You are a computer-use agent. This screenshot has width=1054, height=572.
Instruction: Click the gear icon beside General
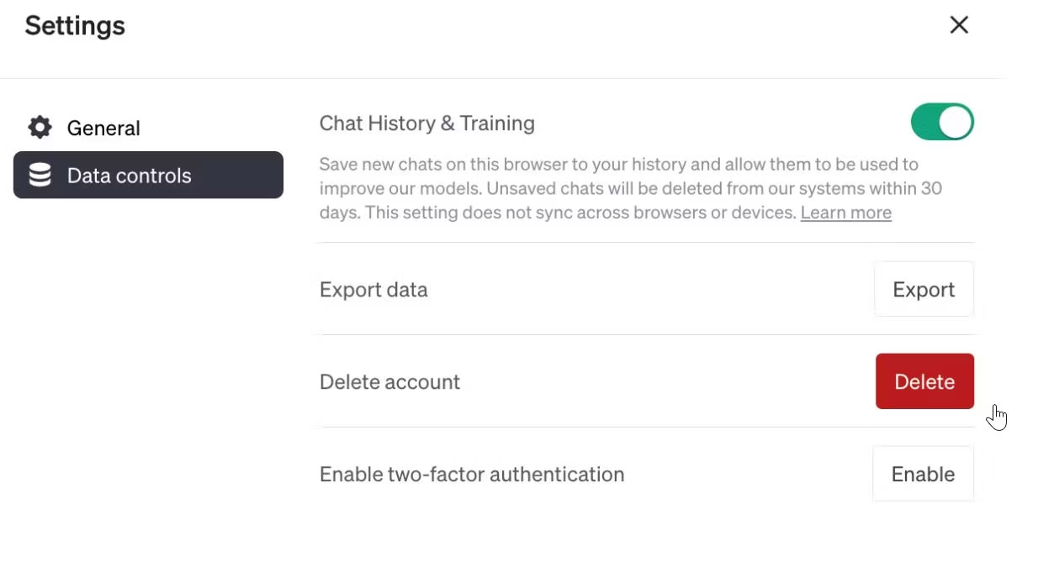tap(40, 128)
